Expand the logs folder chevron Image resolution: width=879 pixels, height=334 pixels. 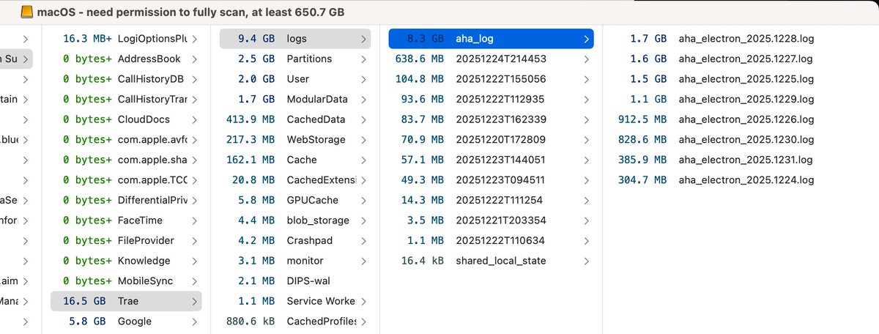point(364,39)
